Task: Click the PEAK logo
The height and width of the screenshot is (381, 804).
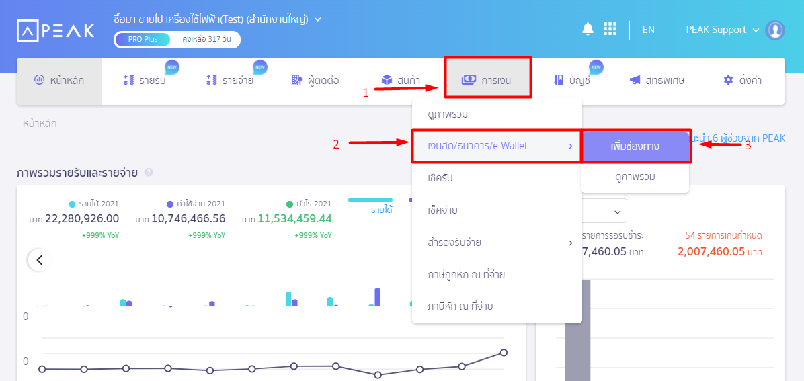Action: tap(55, 30)
